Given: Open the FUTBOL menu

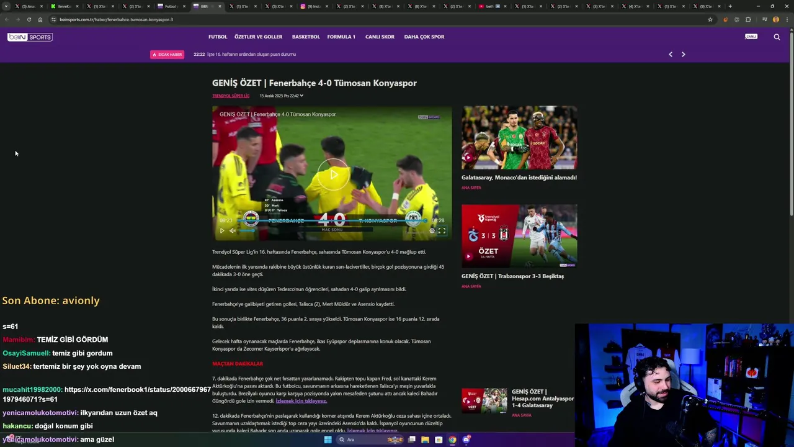Looking at the screenshot, I should coord(218,37).
